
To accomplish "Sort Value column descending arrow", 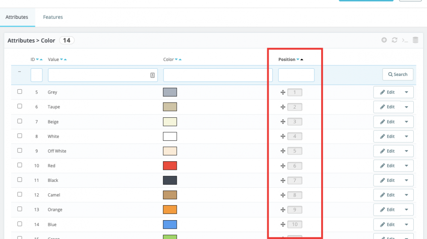I will 61,59.
